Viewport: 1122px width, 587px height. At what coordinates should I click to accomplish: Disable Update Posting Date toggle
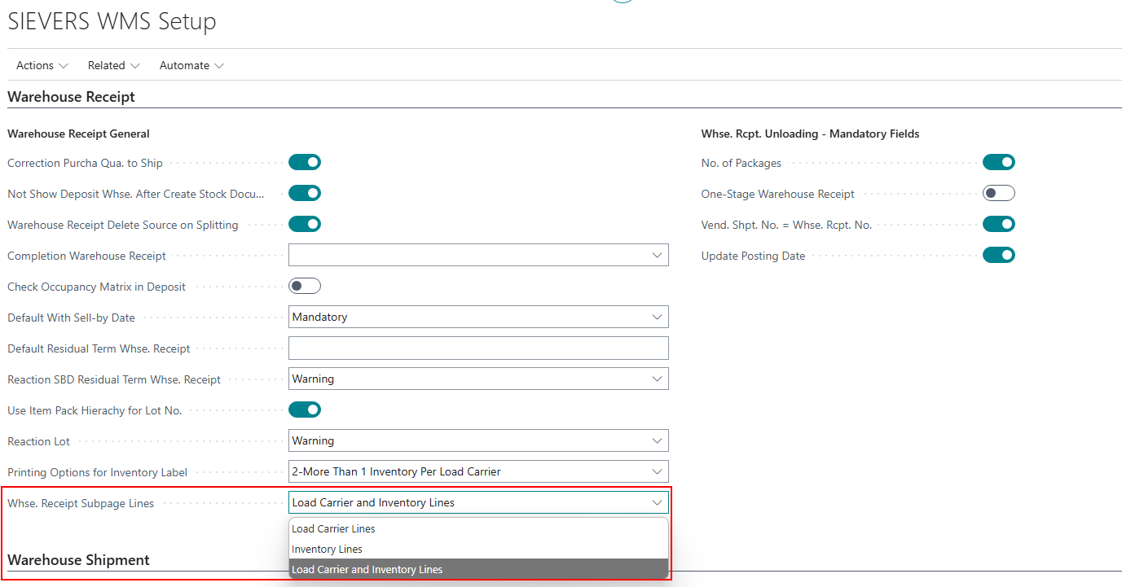coord(998,256)
